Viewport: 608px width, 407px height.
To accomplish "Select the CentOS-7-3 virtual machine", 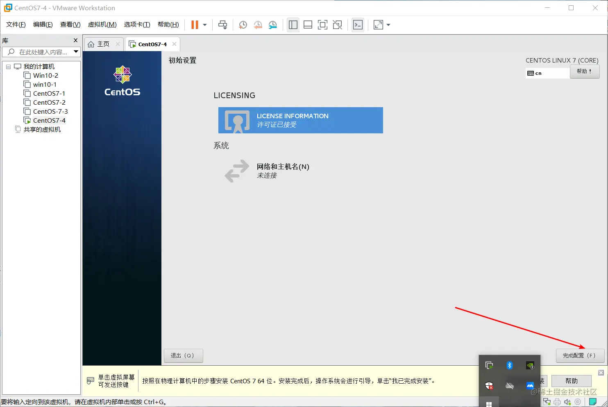I will [50, 111].
